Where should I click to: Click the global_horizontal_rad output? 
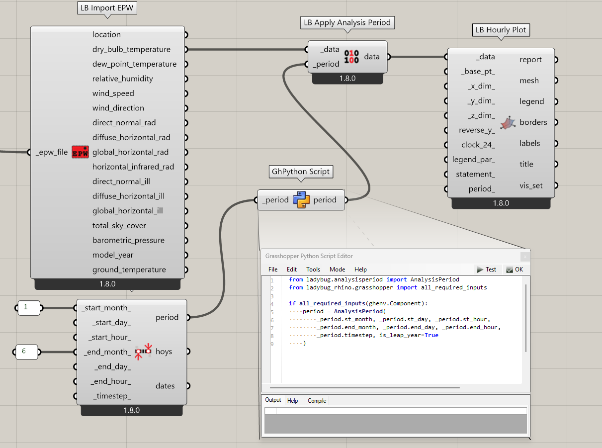tap(130, 152)
